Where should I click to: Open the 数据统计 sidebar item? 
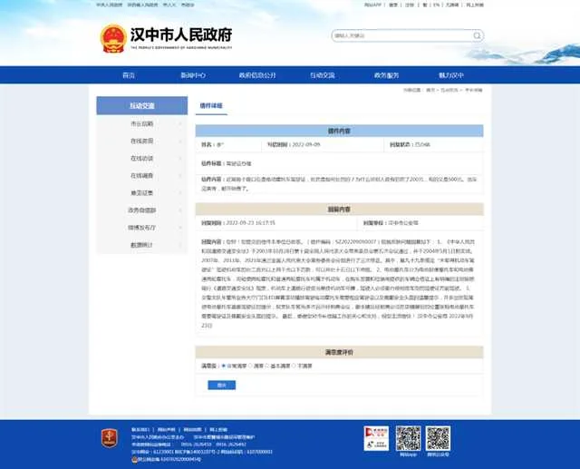tap(141, 245)
